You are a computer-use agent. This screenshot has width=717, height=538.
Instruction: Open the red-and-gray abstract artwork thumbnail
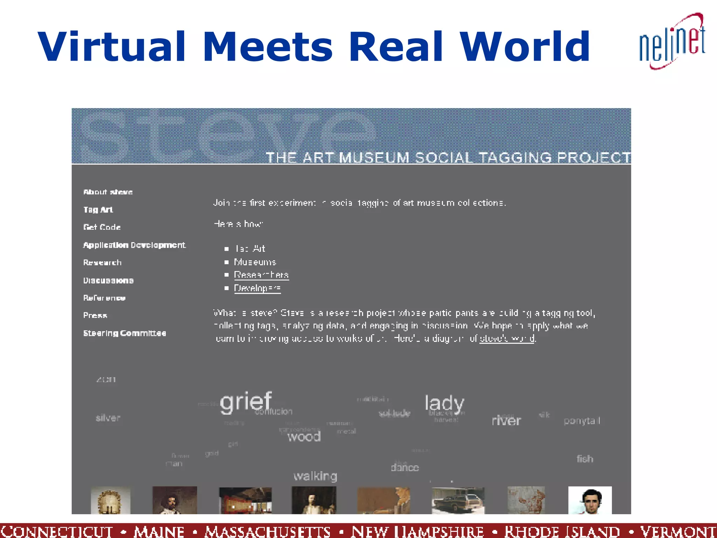point(526,500)
